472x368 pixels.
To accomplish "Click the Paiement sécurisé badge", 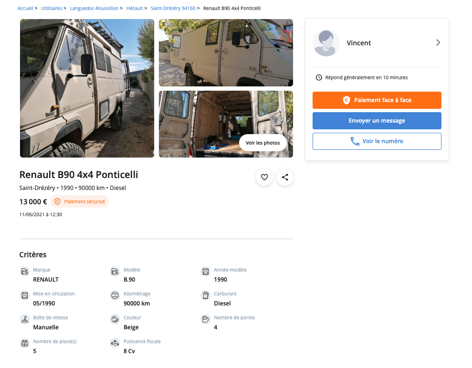I will [80, 201].
